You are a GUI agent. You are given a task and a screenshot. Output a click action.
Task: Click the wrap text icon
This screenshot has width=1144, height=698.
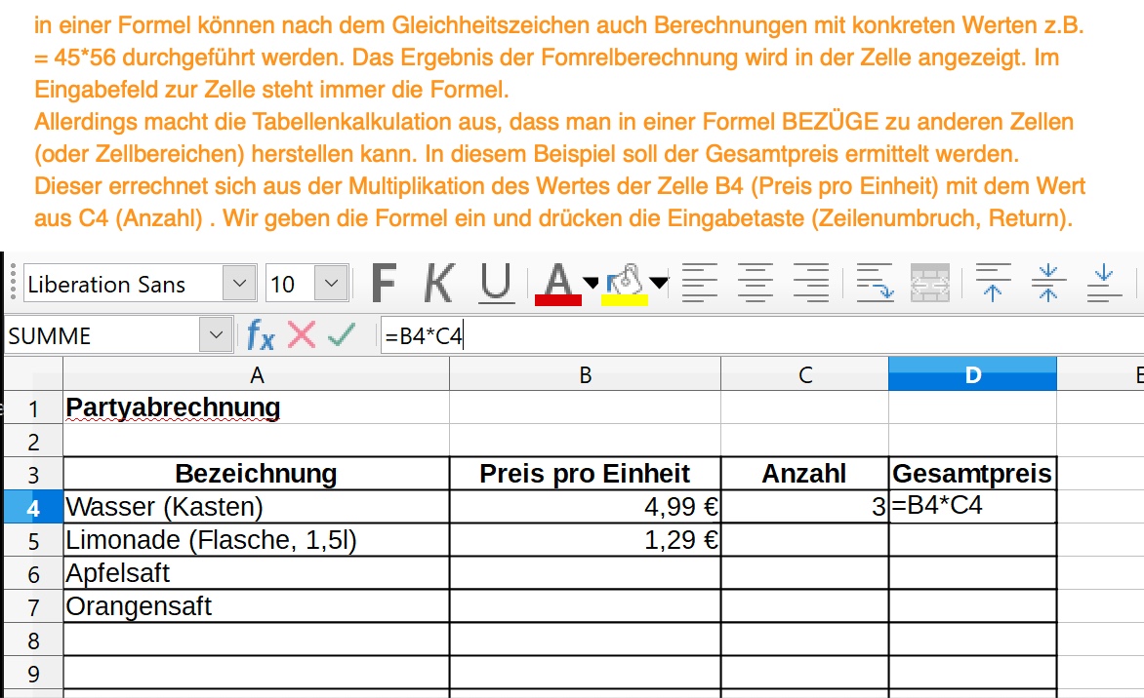875,284
